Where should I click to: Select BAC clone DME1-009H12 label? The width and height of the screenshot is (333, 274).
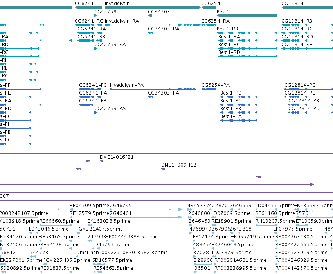click(x=178, y=165)
